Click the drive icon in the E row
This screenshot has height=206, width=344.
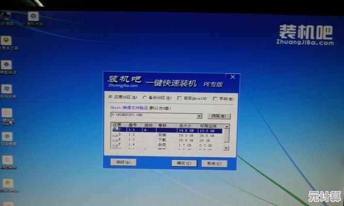point(115,140)
